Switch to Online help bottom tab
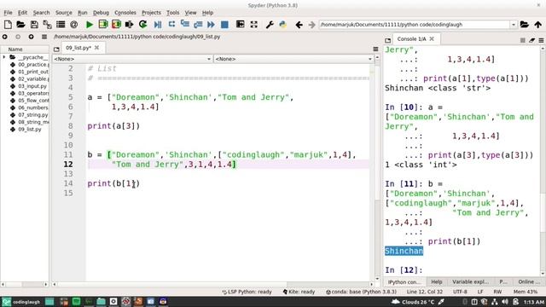 (x=529, y=282)
